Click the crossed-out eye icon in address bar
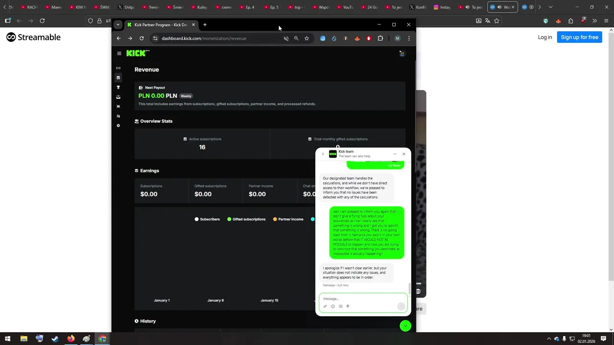This screenshot has width=614, height=345. coord(286,38)
